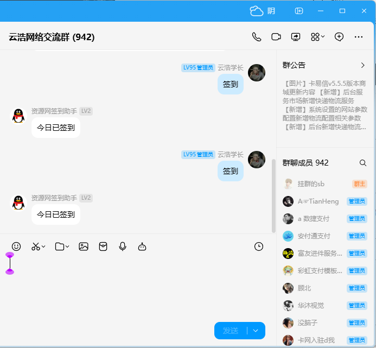The width and height of the screenshot is (376, 348).
Task: Expand the file folder dropdown arrow
Action: (67, 246)
